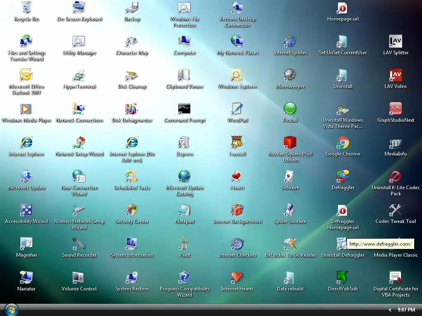Select Russian Square Plus! Edition icon
The image size is (422, 316).
(290, 142)
